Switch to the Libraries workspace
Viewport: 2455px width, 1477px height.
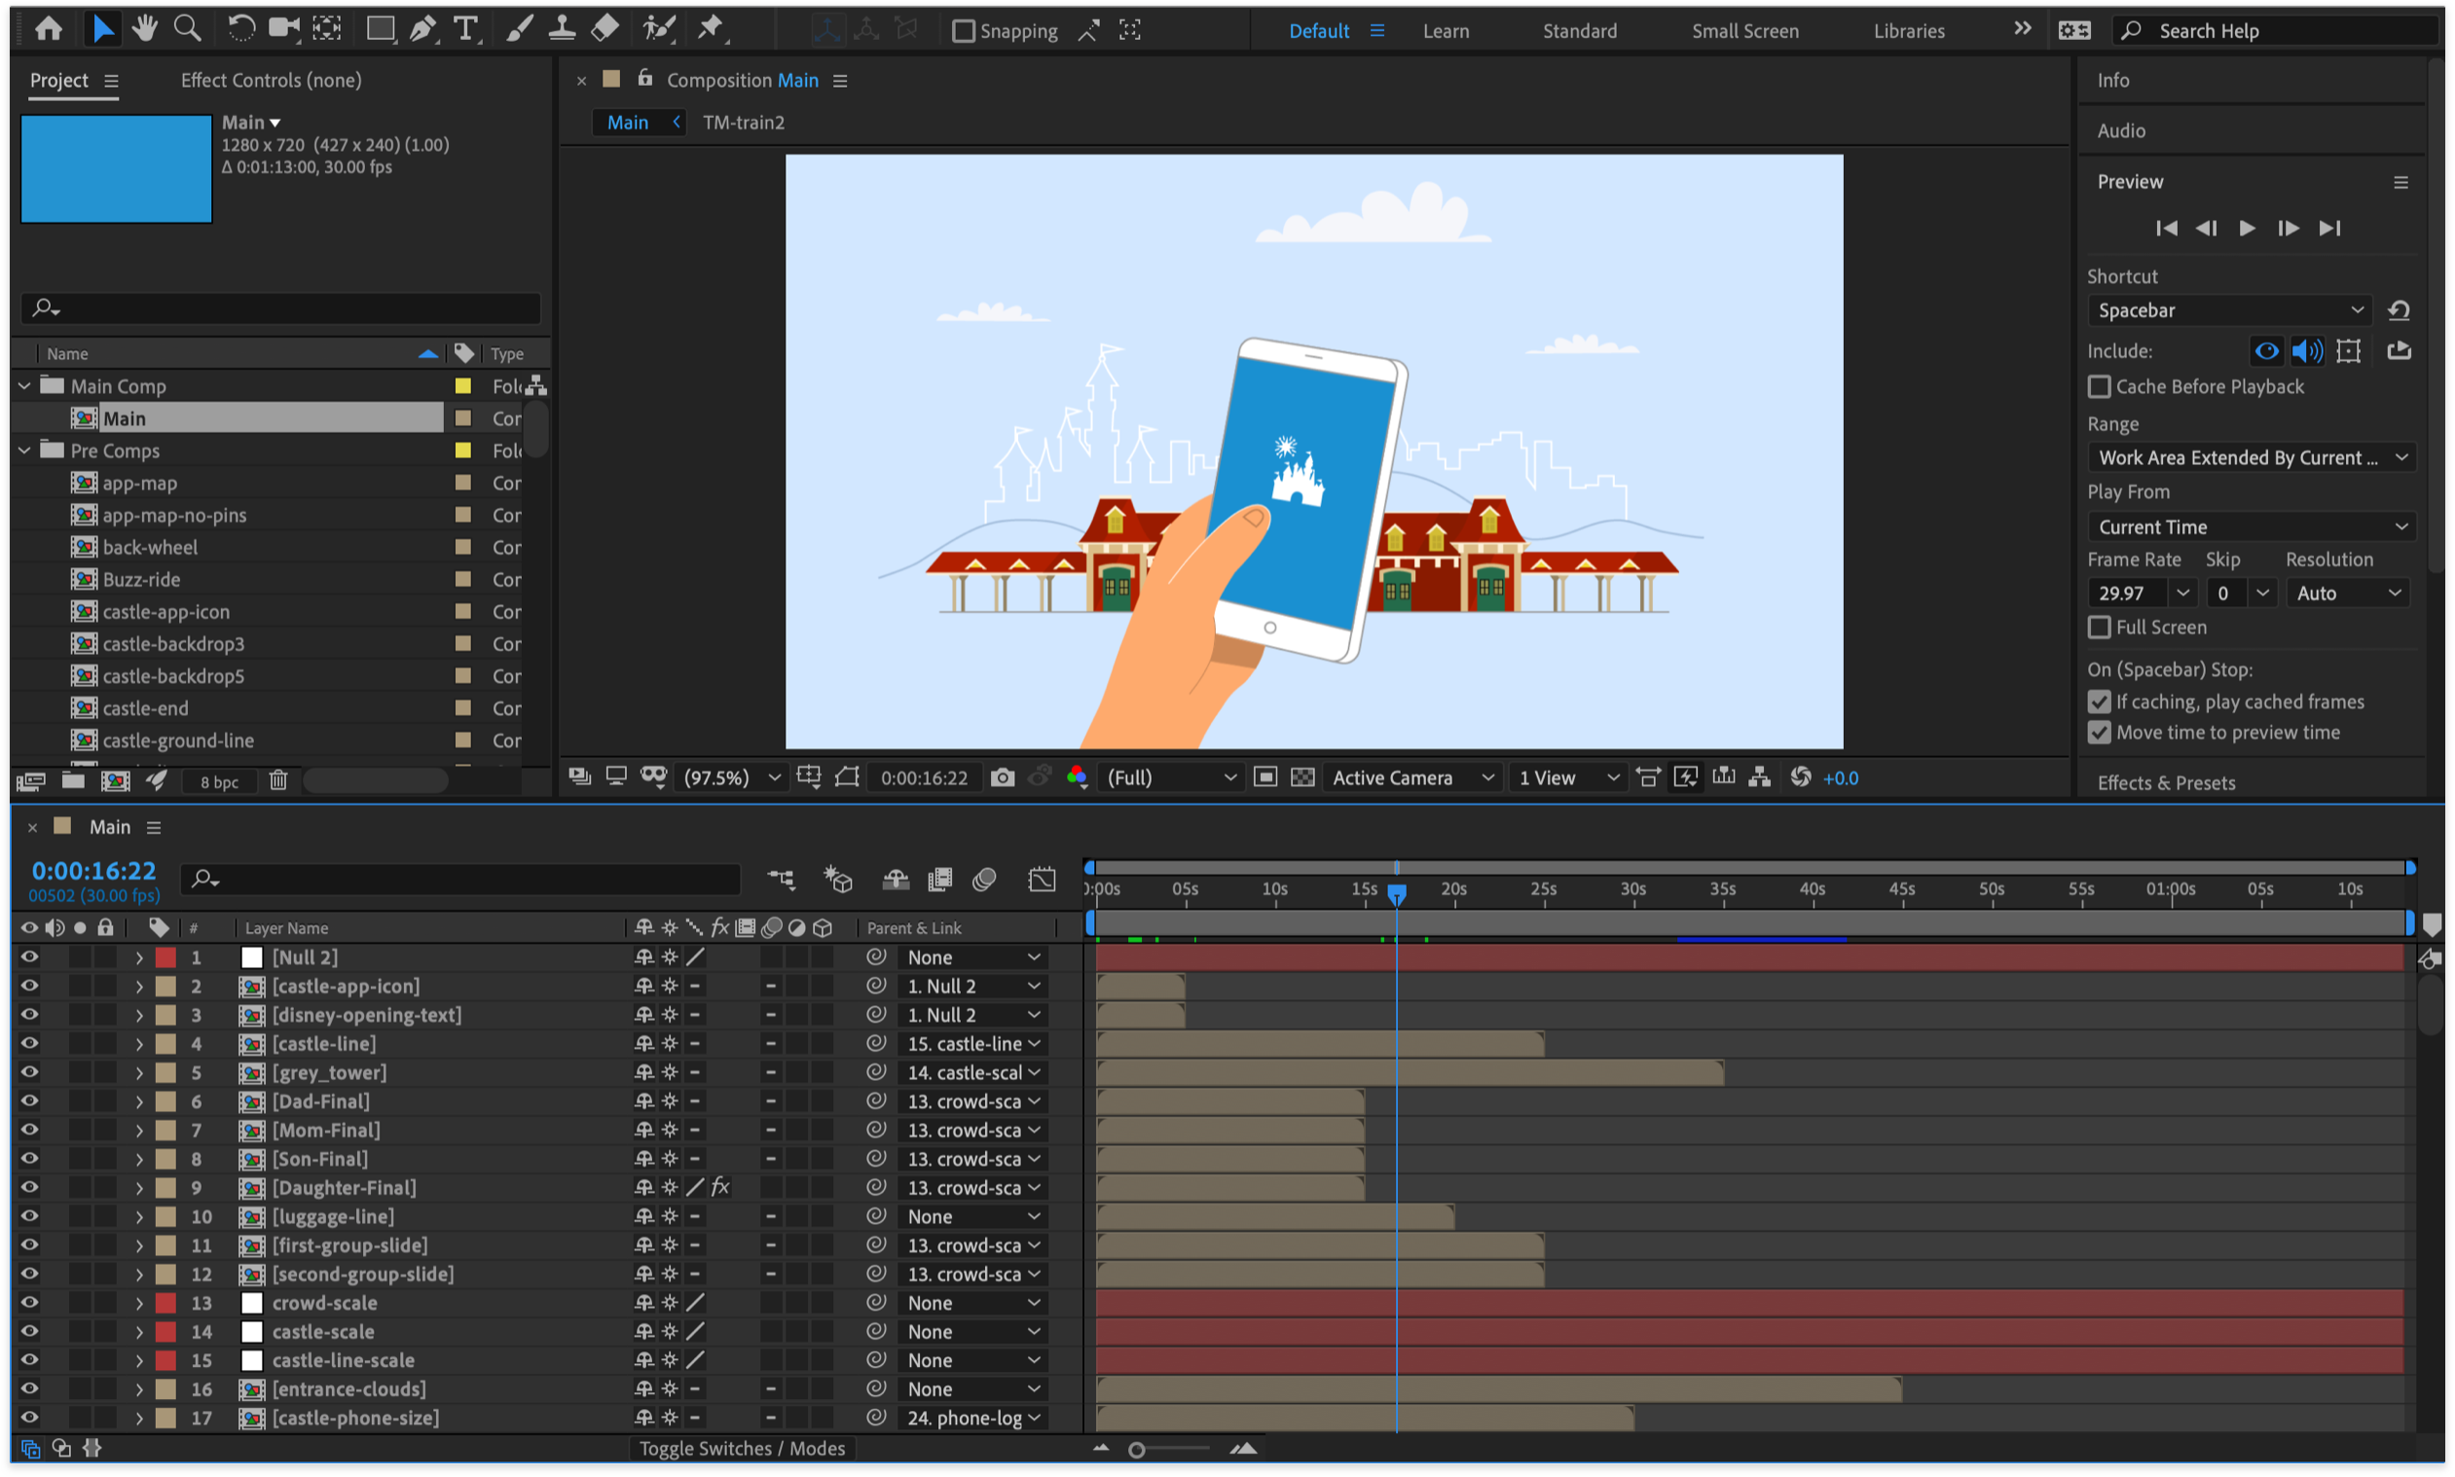click(1909, 31)
